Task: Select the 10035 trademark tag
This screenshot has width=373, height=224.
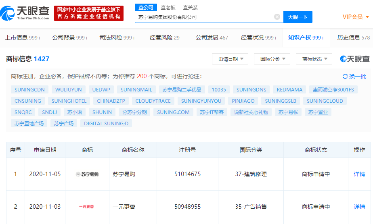Action: (219, 89)
